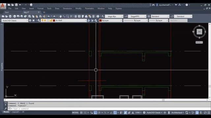Click the Help question mark in Standard toolbar

tap(98, 16)
